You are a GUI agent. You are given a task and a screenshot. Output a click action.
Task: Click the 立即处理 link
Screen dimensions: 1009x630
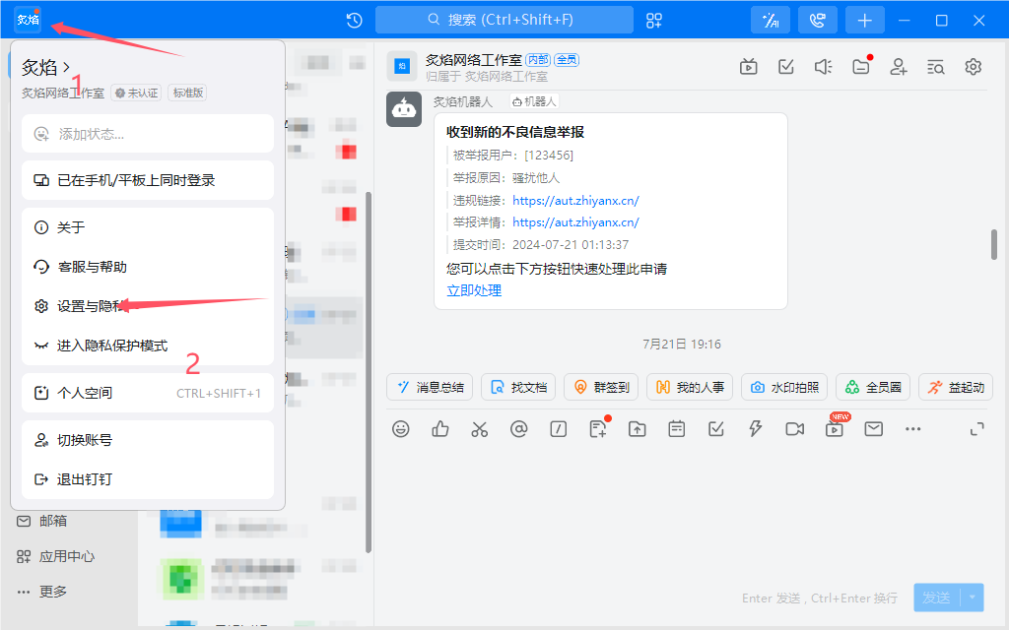[474, 290]
